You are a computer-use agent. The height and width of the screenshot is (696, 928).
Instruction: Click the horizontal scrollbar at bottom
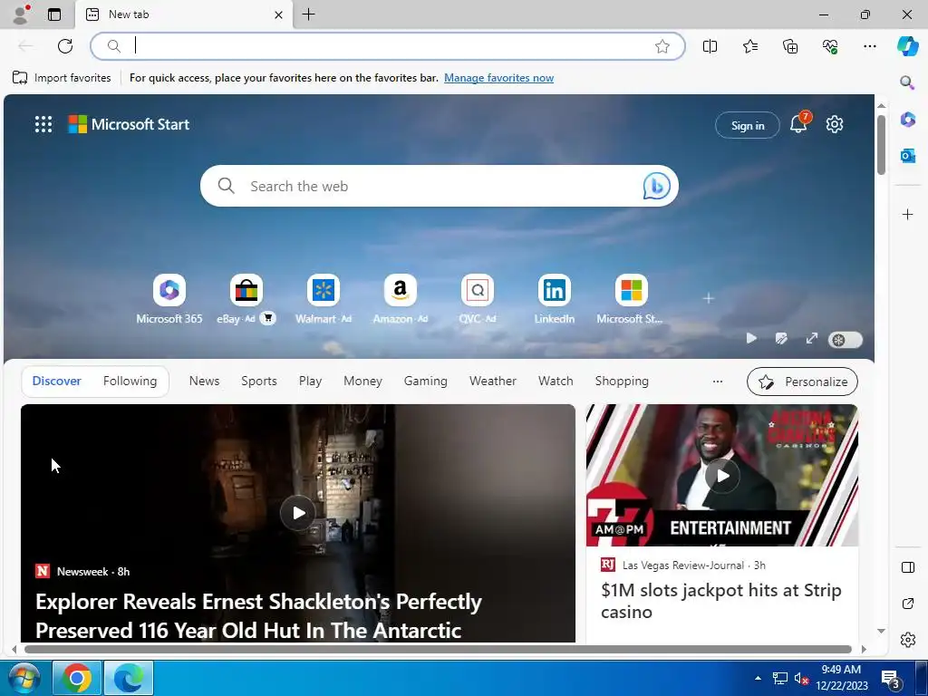[438, 649]
